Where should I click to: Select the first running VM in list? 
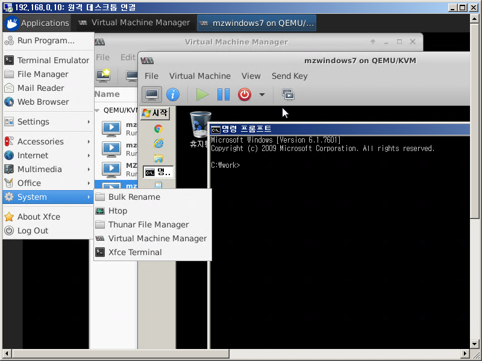116,129
